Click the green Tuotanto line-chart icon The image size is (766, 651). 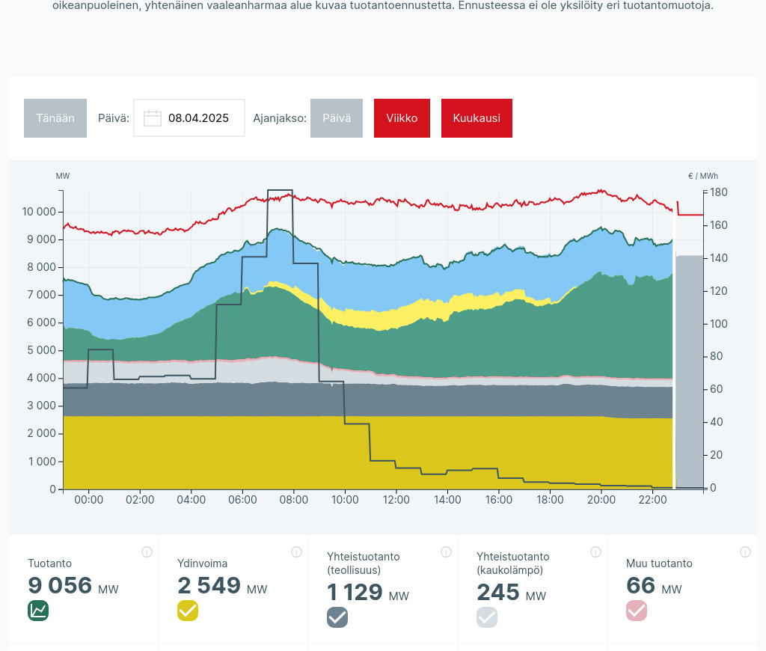click(x=38, y=611)
